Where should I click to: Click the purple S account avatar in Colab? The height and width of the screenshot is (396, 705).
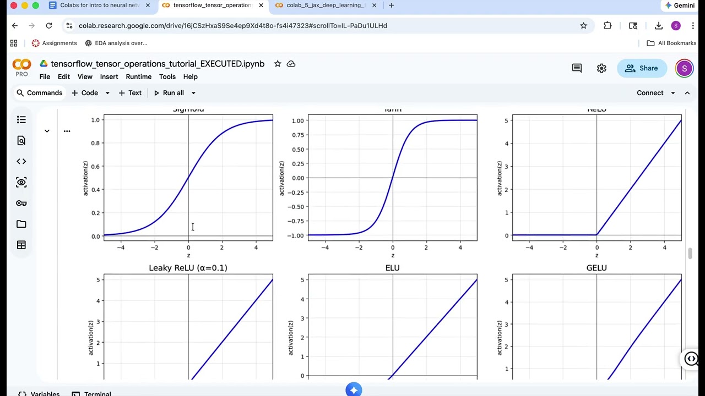click(x=684, y=68)
